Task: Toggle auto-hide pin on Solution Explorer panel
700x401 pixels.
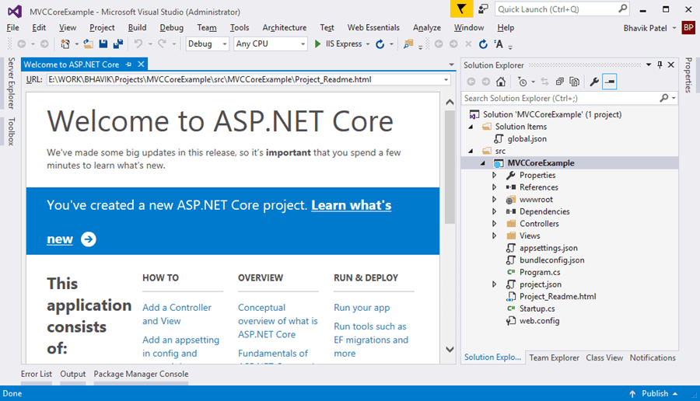Action: (x=660, y=65)
